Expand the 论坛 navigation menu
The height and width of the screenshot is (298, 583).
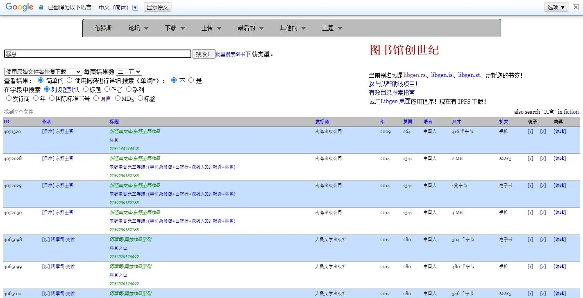[x=138, y=28]
